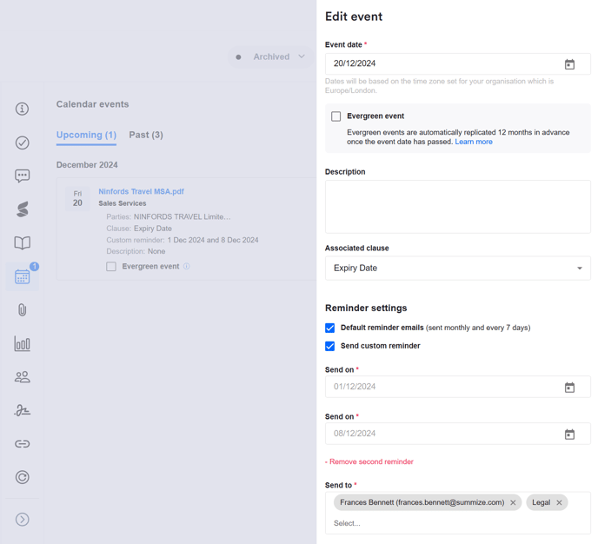Select the Upcoming (1) tab
Screen dimensions: 598x544
click(86, 136)
